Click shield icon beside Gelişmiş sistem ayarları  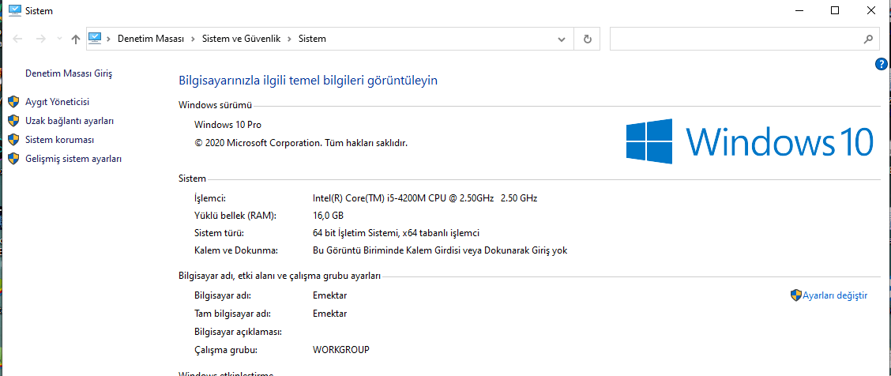pos(13,159)
